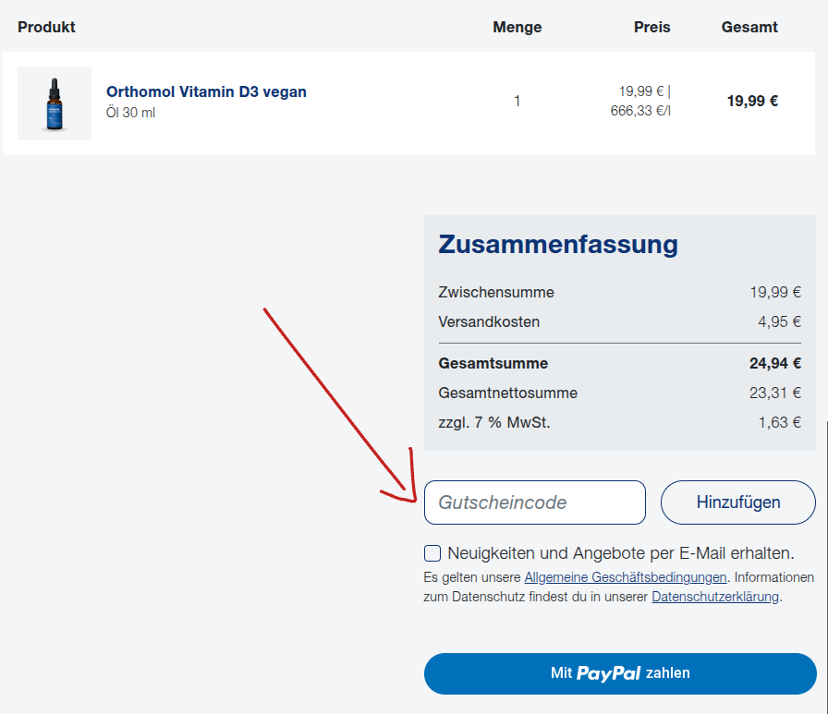
Task: Click the Gesamtsumme amount 24,94 €
Action: [775, 364]
